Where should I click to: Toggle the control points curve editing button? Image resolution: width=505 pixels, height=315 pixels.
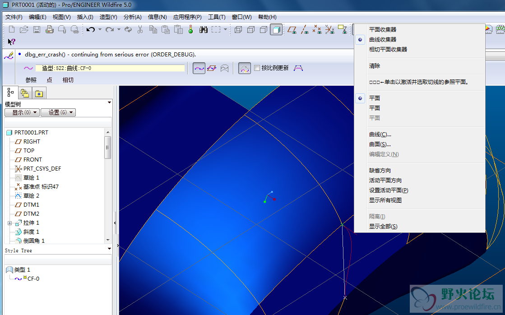(x=245, y=68)
